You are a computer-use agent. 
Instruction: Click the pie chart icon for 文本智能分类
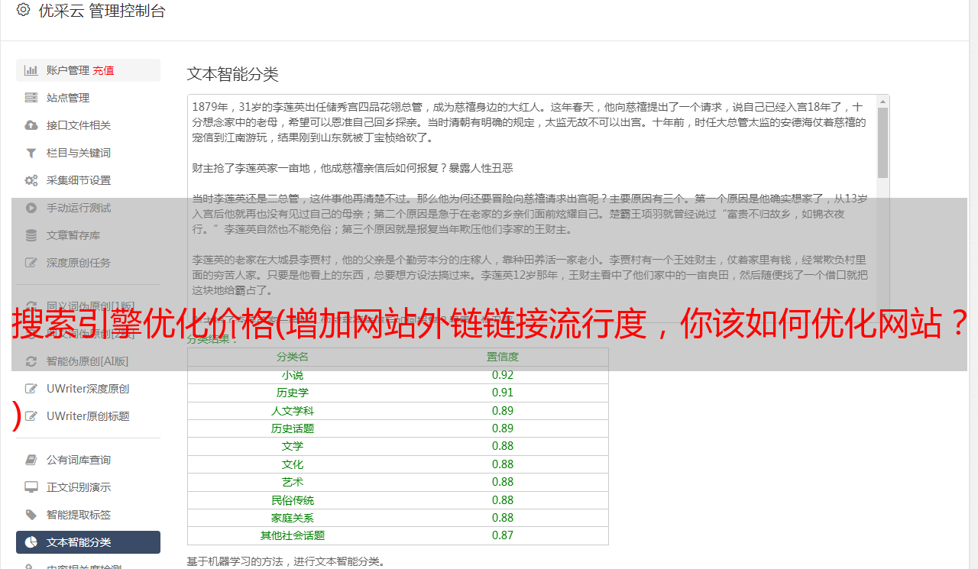click(31, 542)
